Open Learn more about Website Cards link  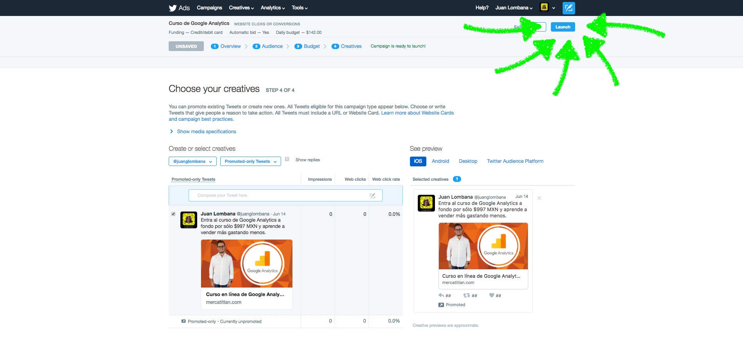pyautogui.click(x=417, y=113)
